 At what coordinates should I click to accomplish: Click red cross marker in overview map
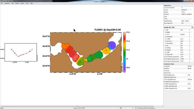[x=30, y=51]
